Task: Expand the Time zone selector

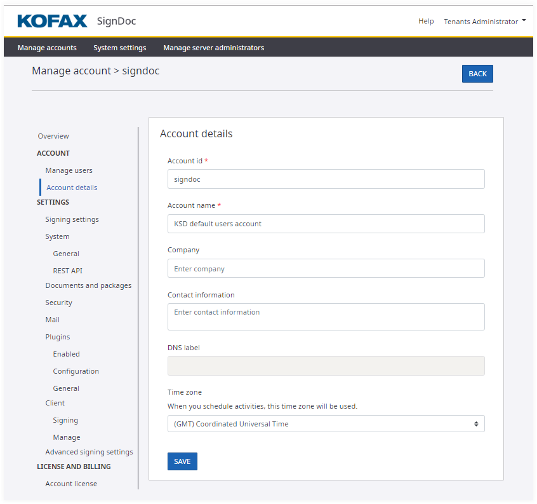Action: [326, 424]
